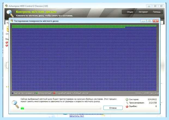The image size is (169, 120).
Task: Click the 'Сейчас выбранный жёсткий диск' description text
Action: (x=68, y=100)
